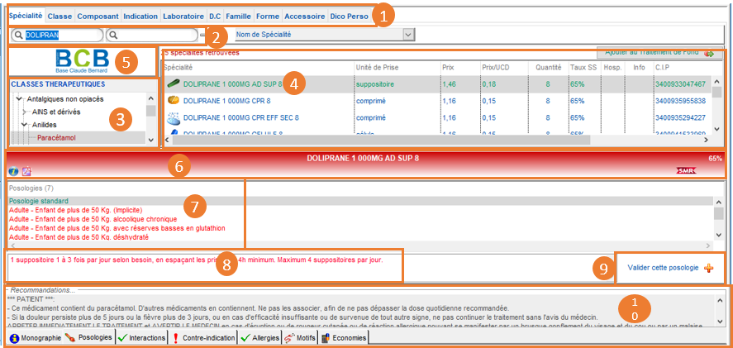Expand the AINS et dérivés tree node
733x348 pixels.
tap(25, 112)
